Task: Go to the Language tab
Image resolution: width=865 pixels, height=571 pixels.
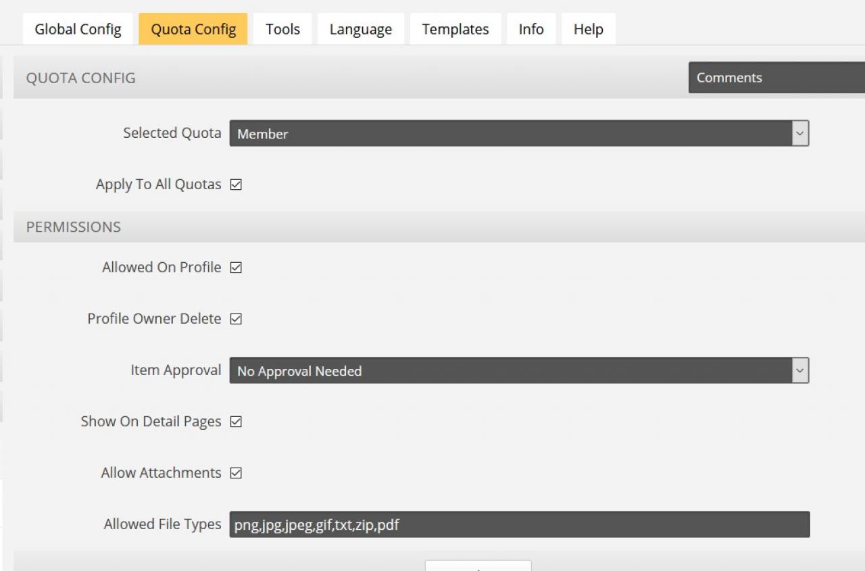Action: pos(360,29)
